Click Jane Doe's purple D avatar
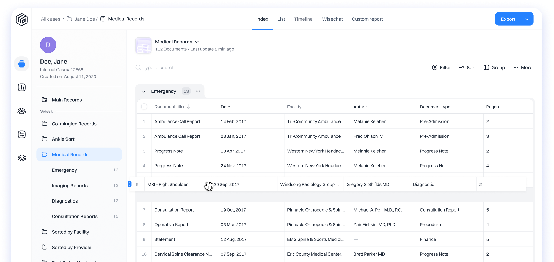Image resolution: width=554 pixels, height=262 pixels. 48,45
